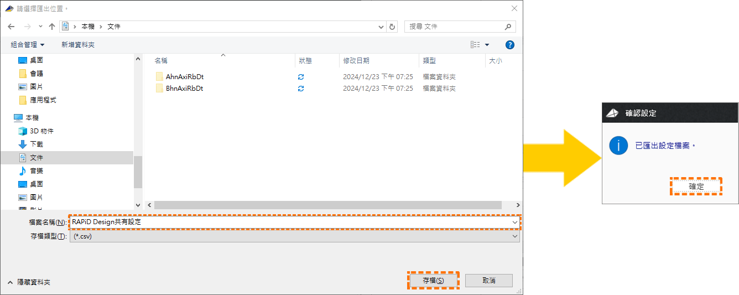
Task: Open 下載 in the sidebar
Action: click(37, 144)
